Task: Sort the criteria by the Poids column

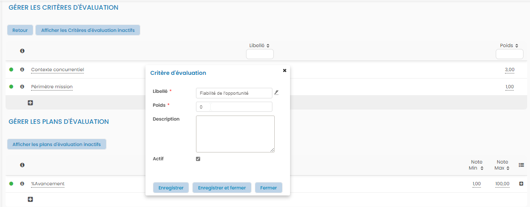Action: coord(509,46)
